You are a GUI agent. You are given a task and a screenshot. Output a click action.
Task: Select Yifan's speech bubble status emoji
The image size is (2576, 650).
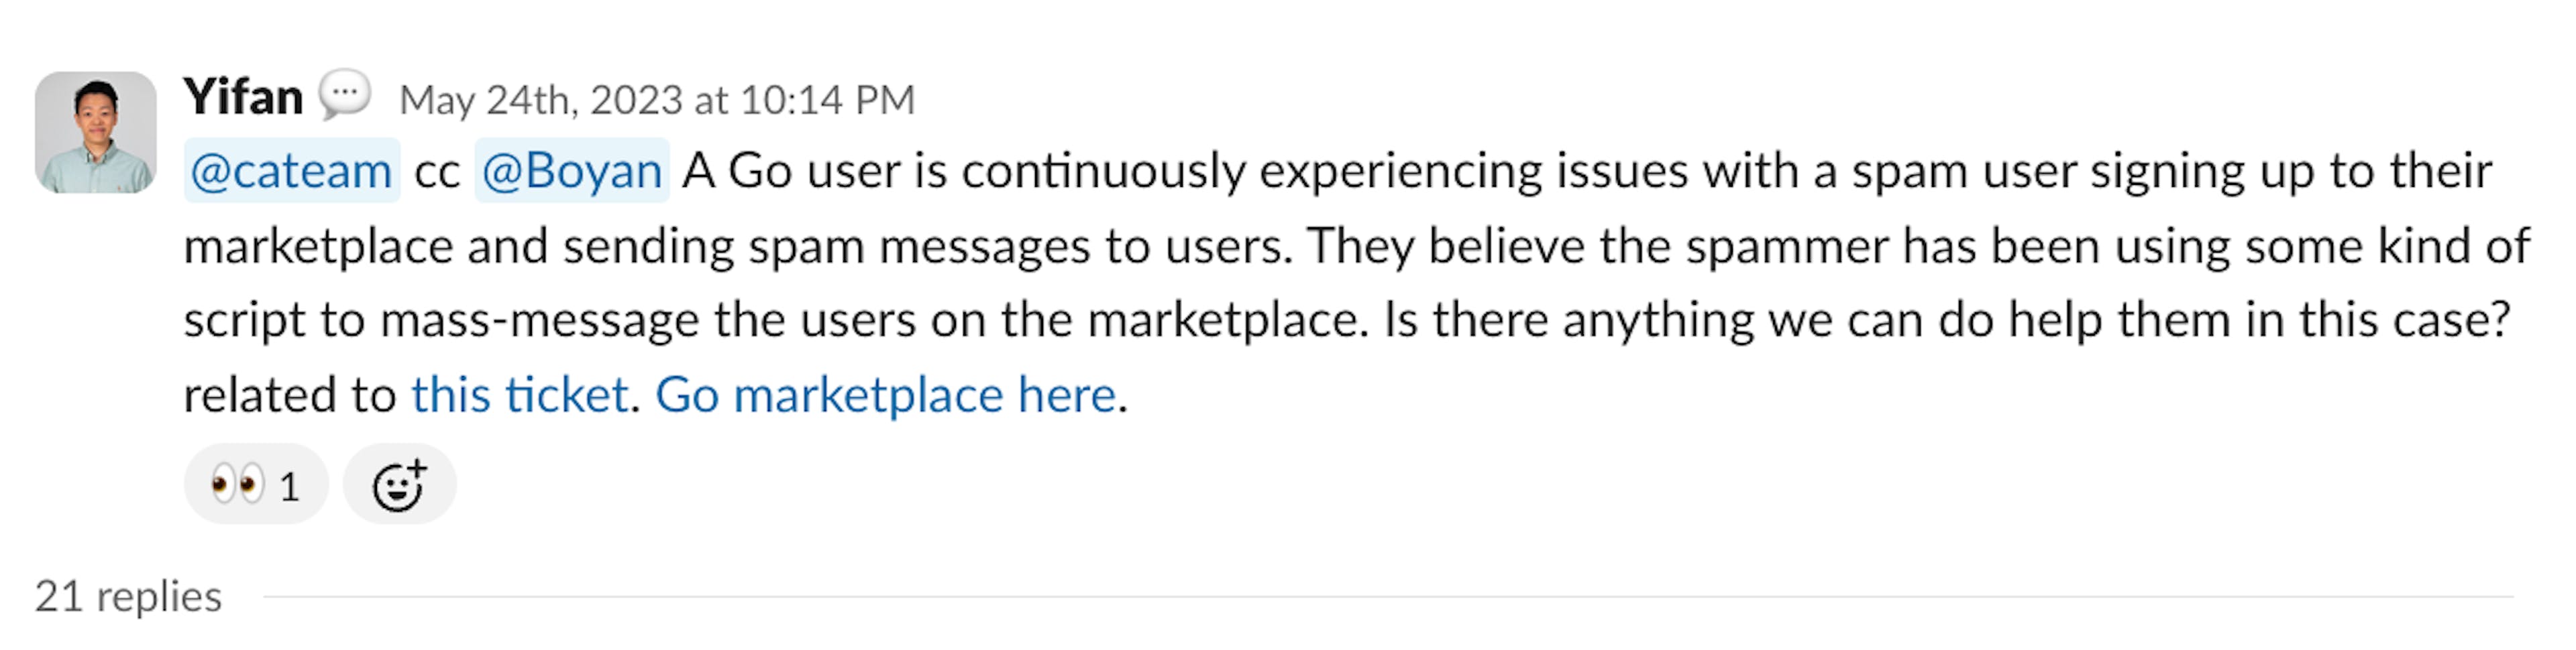point(344,96)
